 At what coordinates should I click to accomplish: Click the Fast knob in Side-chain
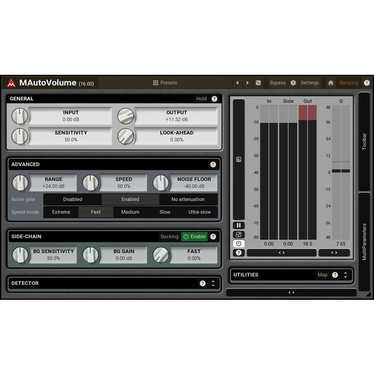point(161,255)
